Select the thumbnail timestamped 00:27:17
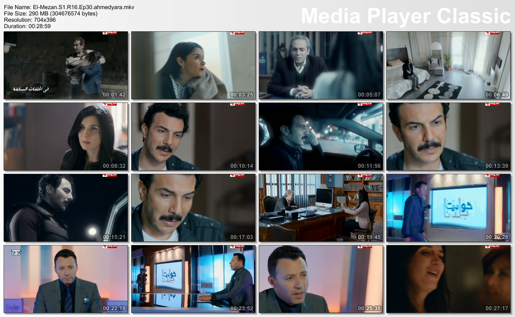 point(448,279)
